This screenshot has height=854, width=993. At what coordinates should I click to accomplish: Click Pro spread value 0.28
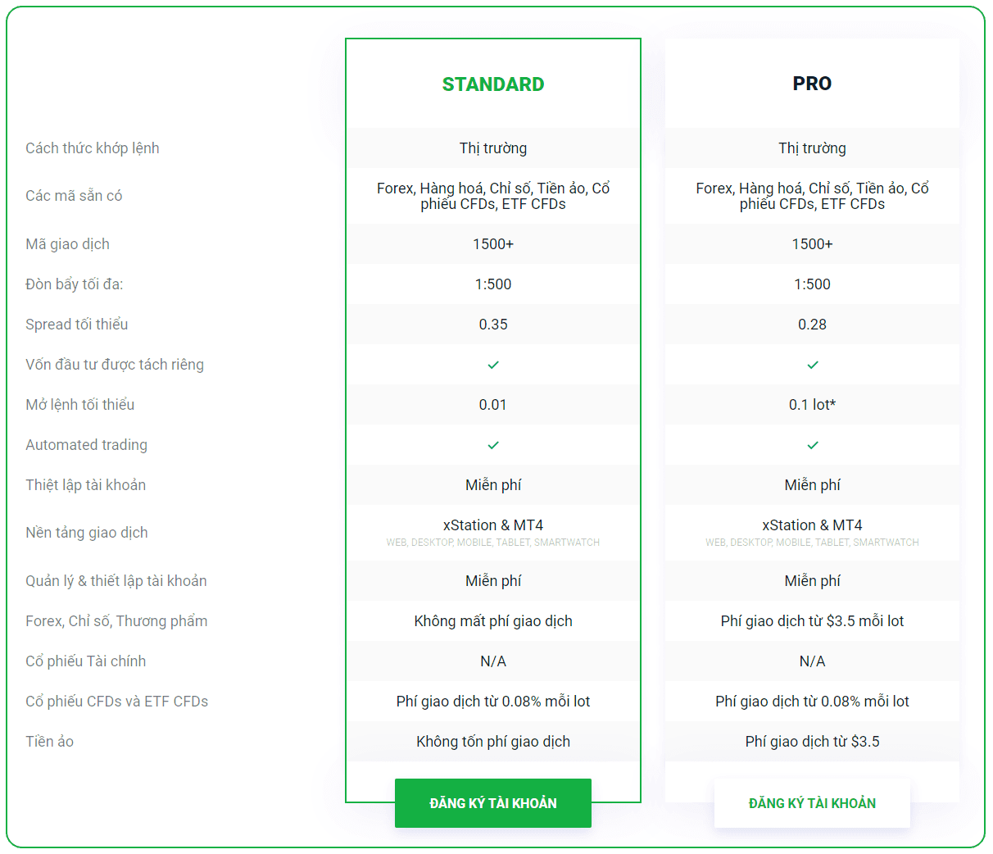[x=812, y=325]
